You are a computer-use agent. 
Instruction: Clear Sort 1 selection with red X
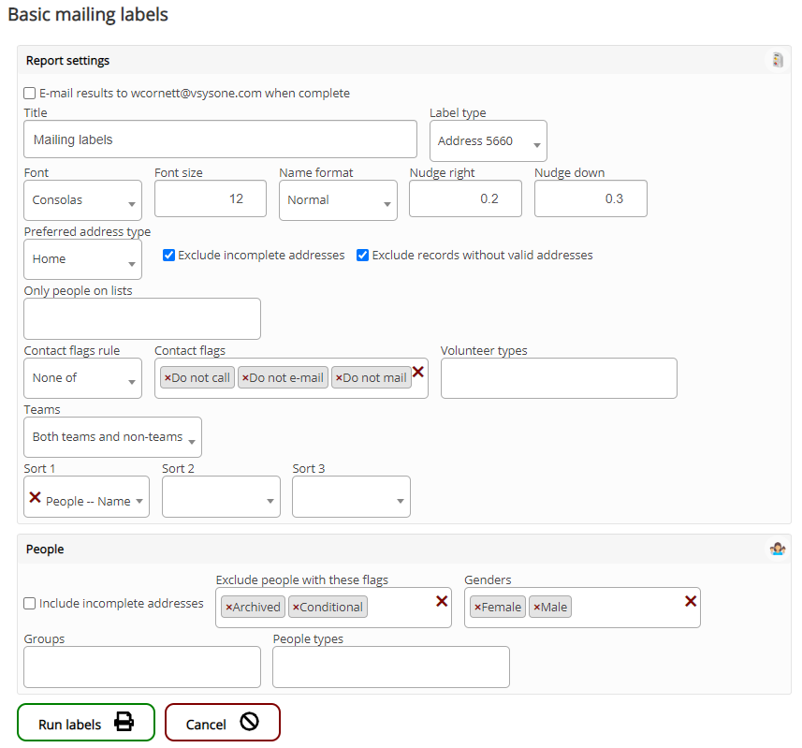[36, 497]
